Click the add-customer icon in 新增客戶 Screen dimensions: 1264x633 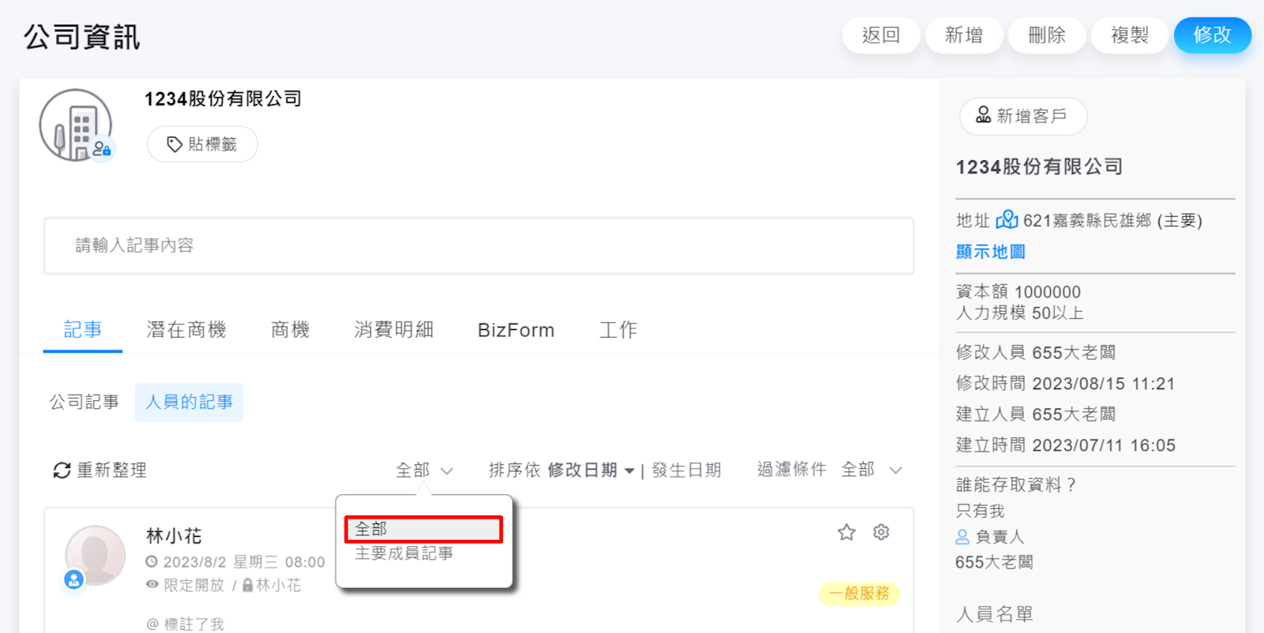983,115
